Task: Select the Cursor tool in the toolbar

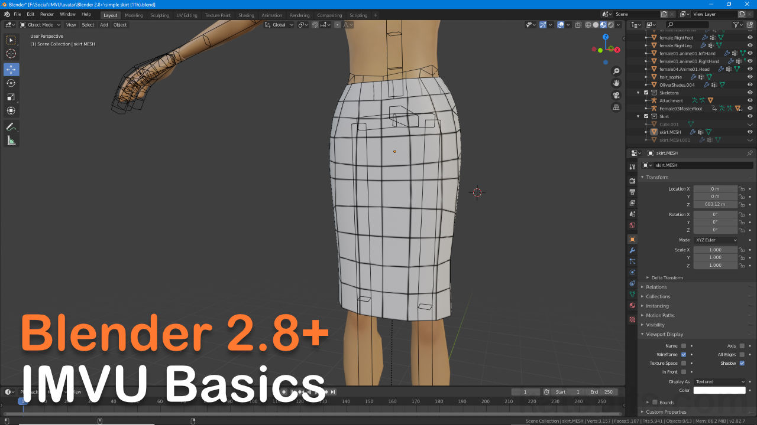Action: (x=11, y=54)
